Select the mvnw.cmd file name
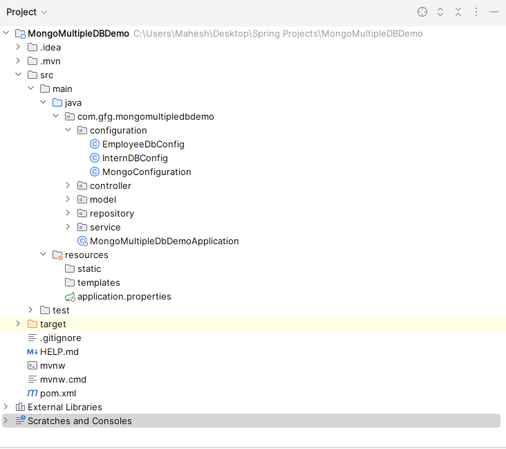506x449 pixels. (63, 379)
